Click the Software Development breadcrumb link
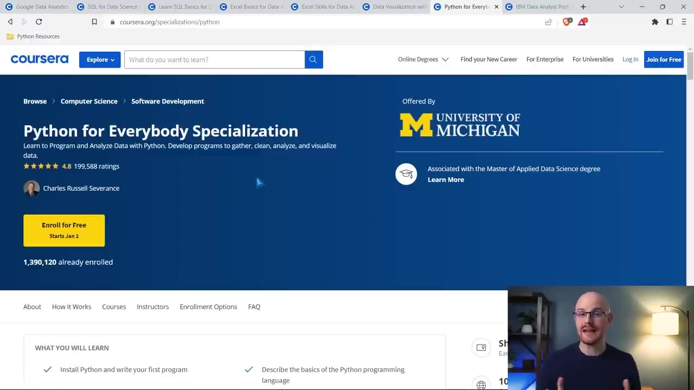Image resolution: width=694 pixels, height=390 pixels. click(168, 101)
